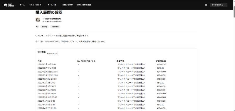Click the date 2022年3月2日 20:31
The height and width of the screenshot is (111, 235).
coord(47,83)
